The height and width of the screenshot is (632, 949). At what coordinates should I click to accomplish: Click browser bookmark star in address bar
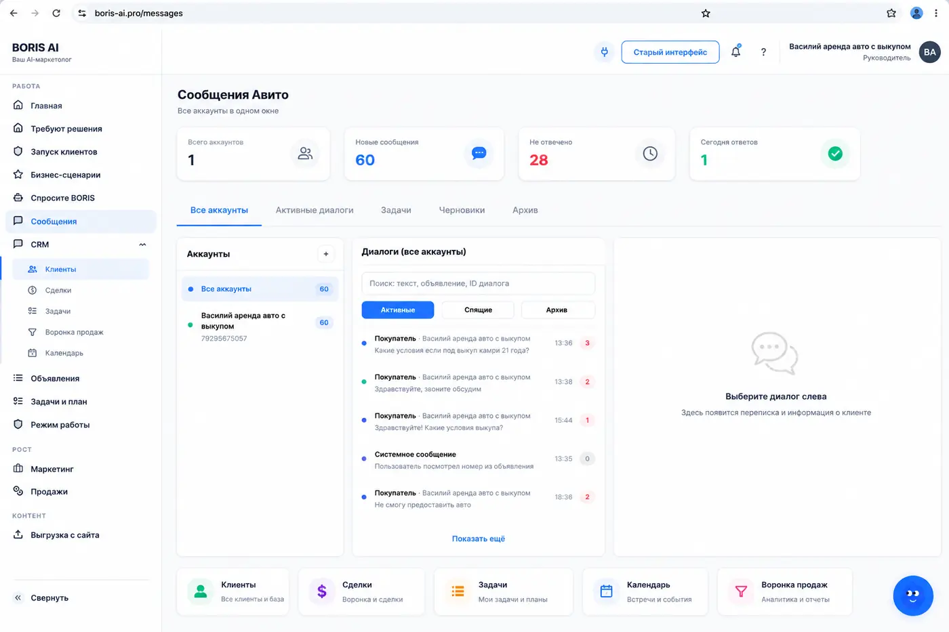[x=706, y=13]
